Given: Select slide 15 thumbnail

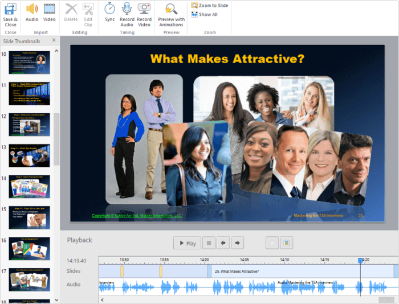Looking at the screenshot, I should coord(29,217).
